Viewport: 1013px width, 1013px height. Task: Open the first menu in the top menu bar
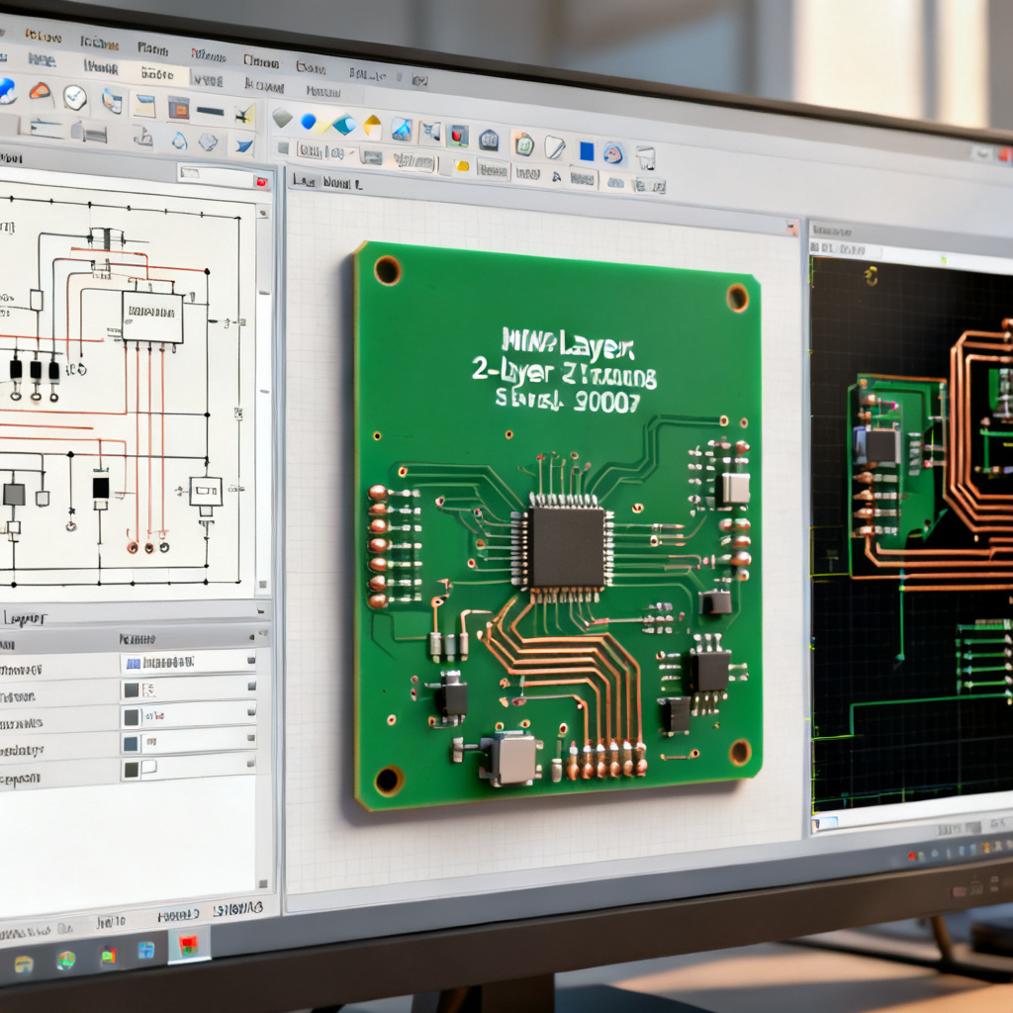click(43, 38)
